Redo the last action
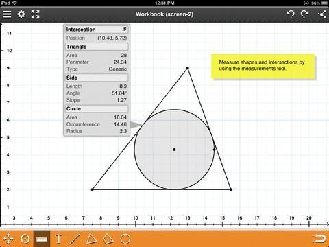The image size is (329, 247). coord(304,14)
